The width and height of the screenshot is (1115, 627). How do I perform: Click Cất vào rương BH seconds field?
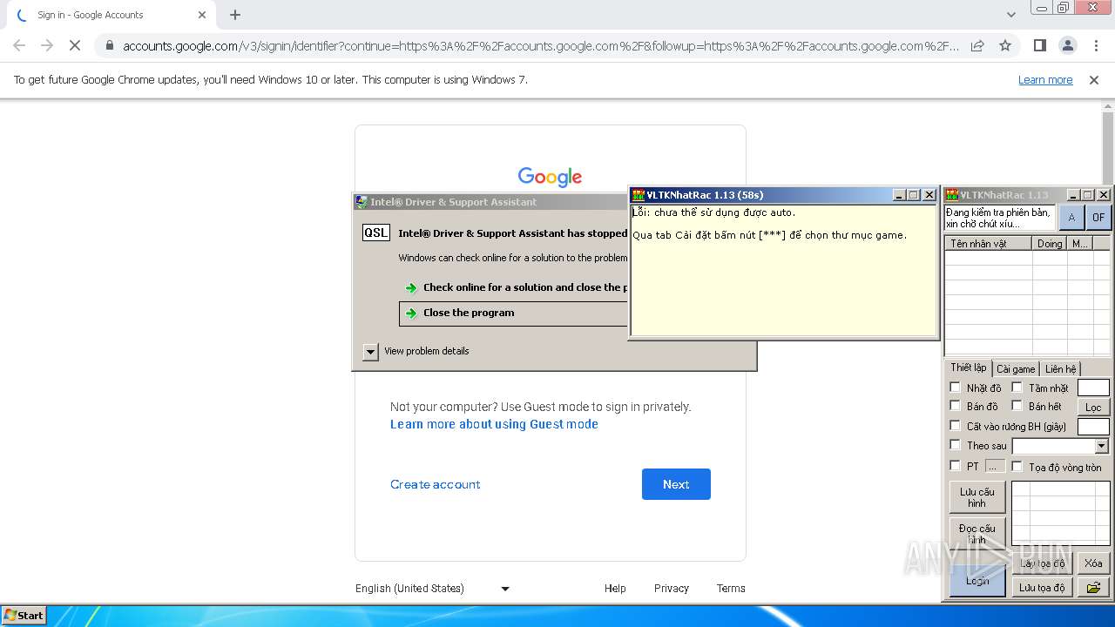[x=1093, y=426]
